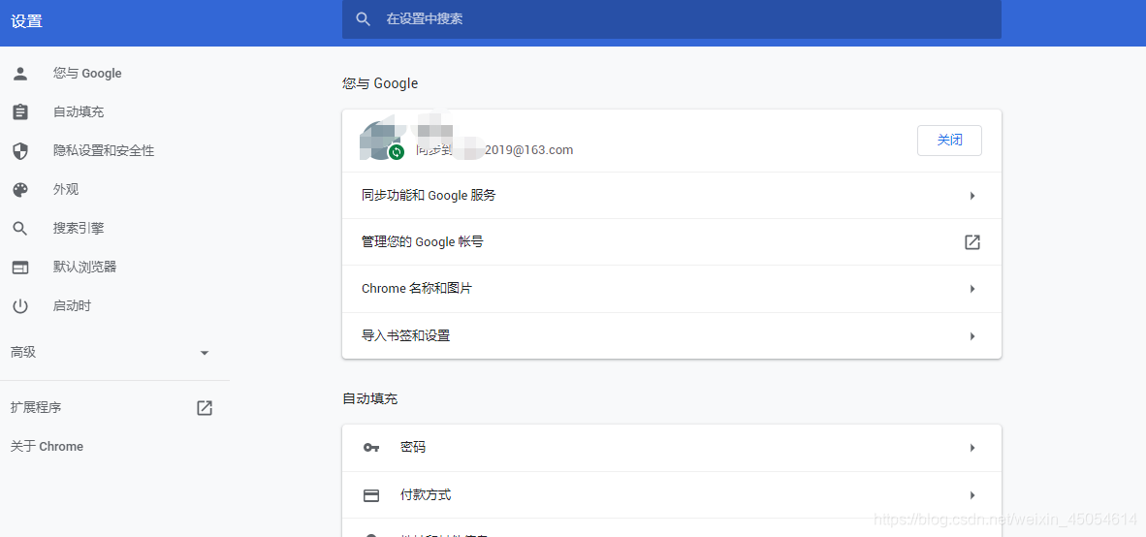Click the person icon beside 您与 Google
Screen dimensions: 1146x537
point(20,73)
